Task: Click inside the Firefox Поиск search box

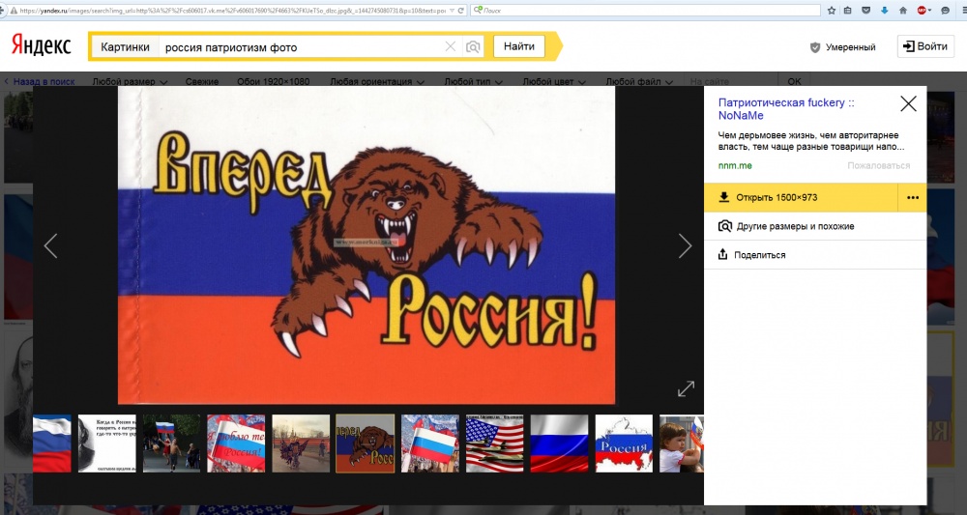Action: point(646,11)
